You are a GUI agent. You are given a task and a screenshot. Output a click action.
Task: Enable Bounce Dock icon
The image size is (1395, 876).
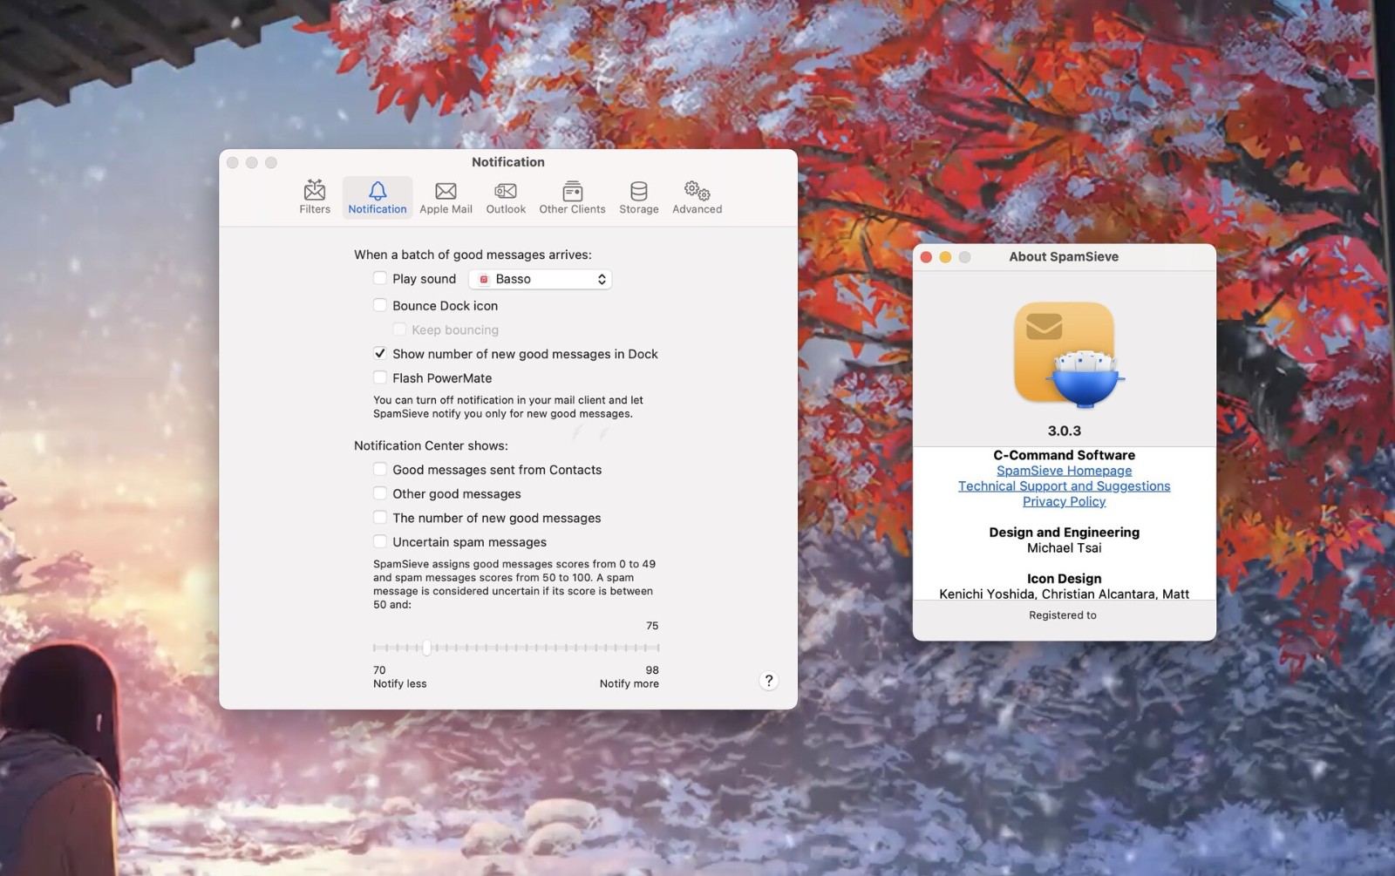tap(380, 305)
